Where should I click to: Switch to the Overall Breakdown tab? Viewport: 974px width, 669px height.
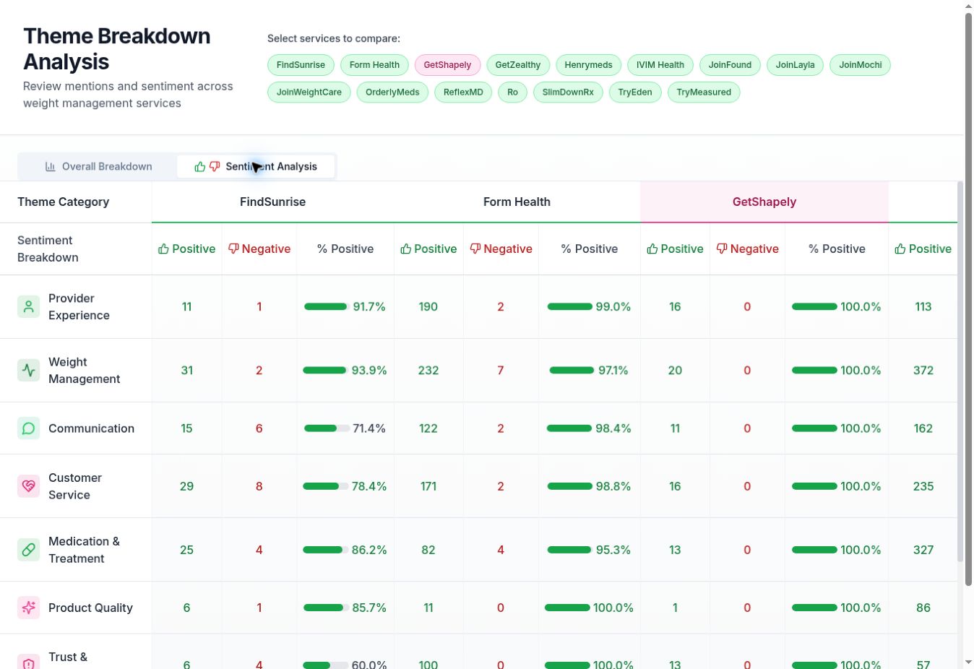[x=98, y=166]
